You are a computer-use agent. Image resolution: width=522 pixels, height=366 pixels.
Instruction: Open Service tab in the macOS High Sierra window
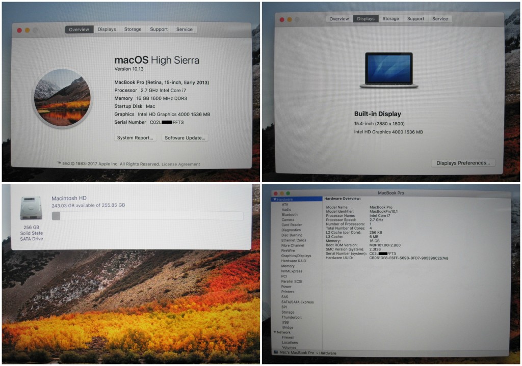coord(185,29)
